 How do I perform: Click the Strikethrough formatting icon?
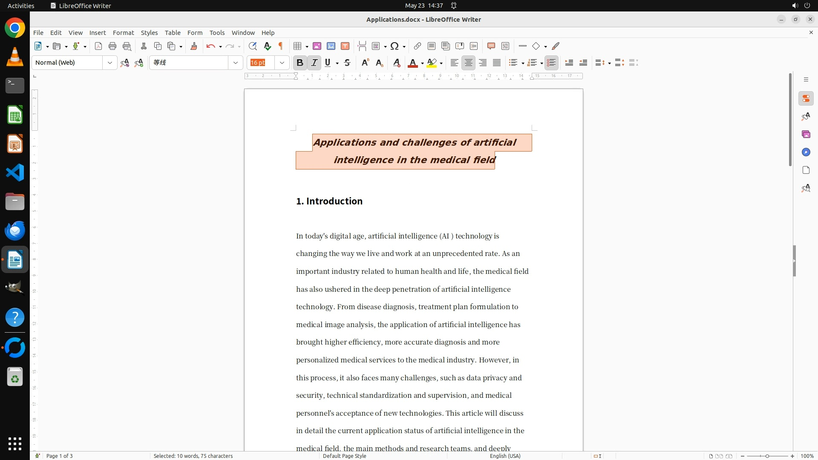(x=347, y=63)
